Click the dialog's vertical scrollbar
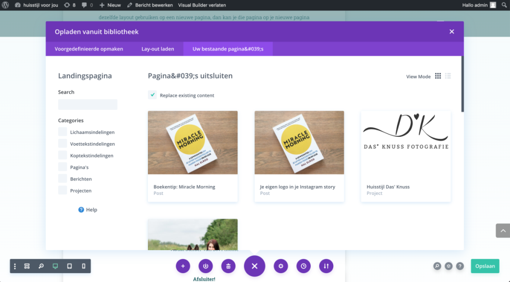 pos(463,84)
